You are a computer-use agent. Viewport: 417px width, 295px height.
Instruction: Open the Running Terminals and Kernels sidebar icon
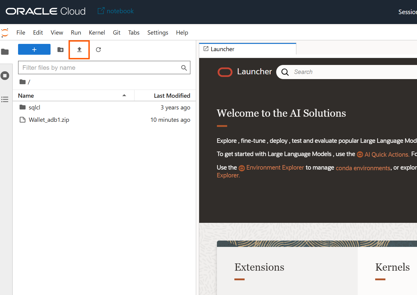pyautogui.click(x=5, y=75)
